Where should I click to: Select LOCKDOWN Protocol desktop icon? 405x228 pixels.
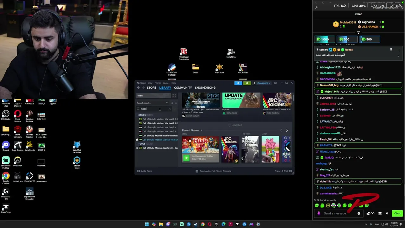point(172,70)
